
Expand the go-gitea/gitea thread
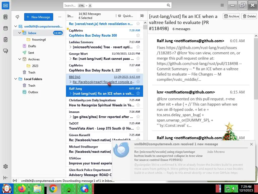pyautogui.click(x=71, y=117)
